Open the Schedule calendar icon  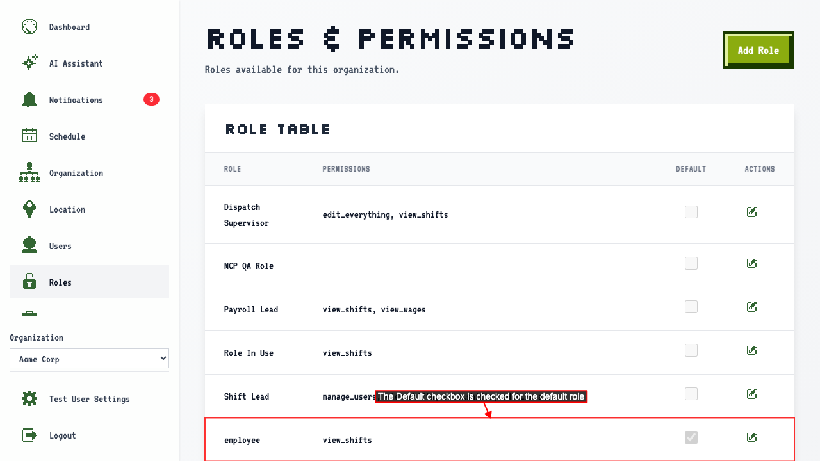coord(29,136)
